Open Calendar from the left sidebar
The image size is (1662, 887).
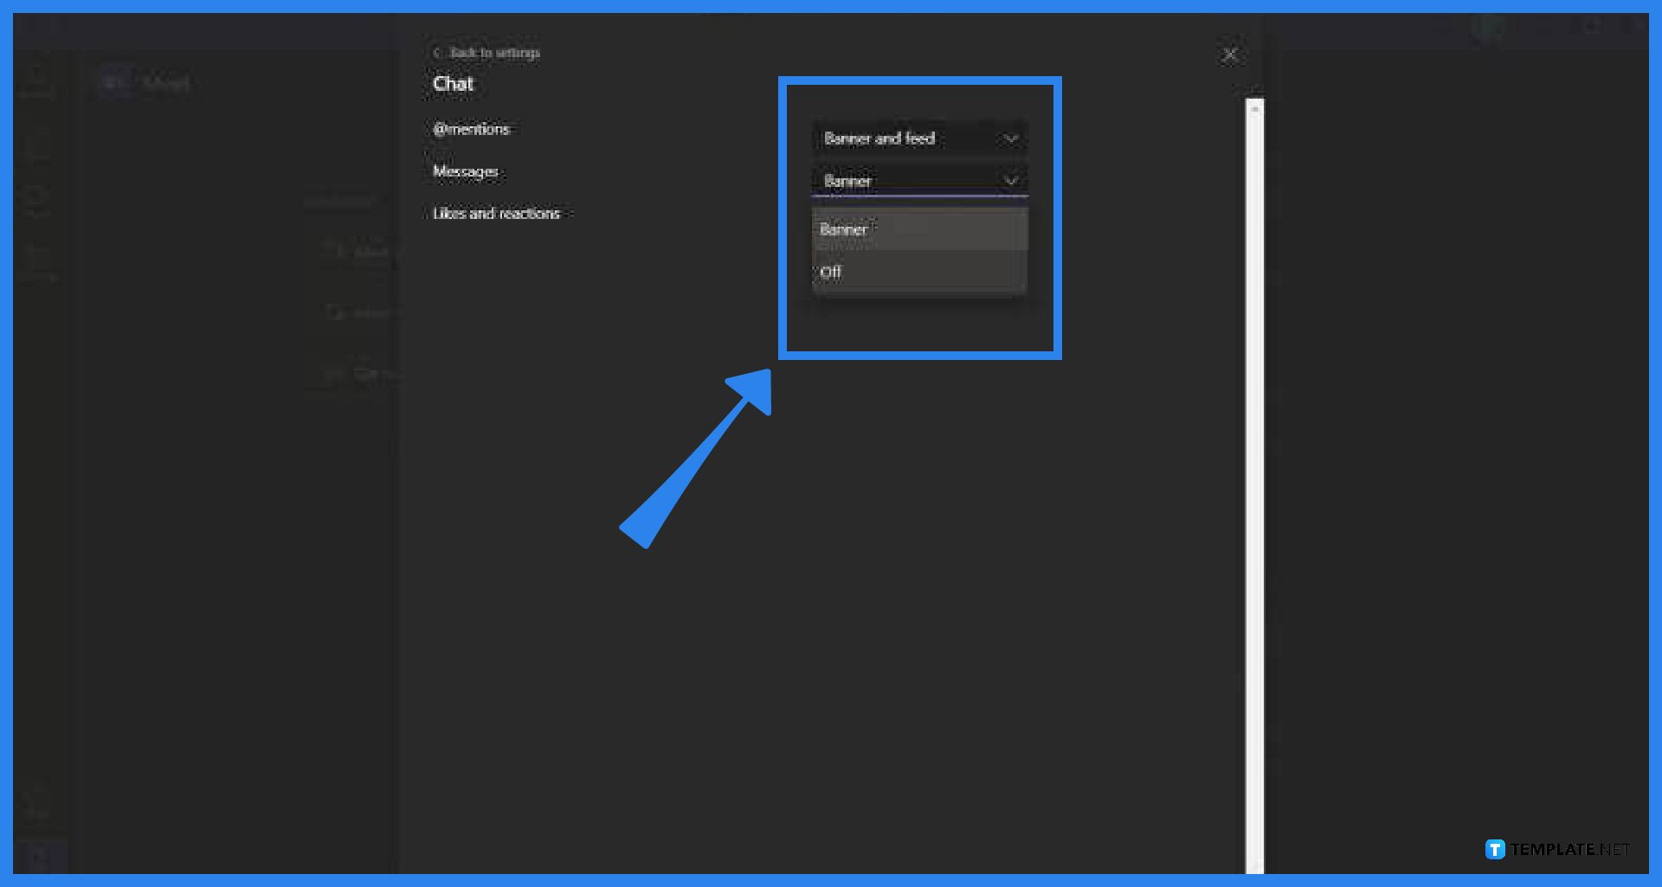click(x=37, y=260)
